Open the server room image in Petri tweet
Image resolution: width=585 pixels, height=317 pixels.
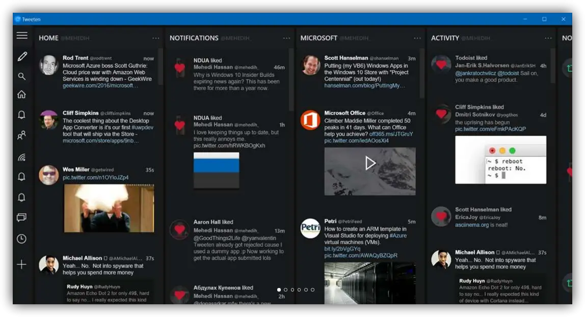(370, 283)
